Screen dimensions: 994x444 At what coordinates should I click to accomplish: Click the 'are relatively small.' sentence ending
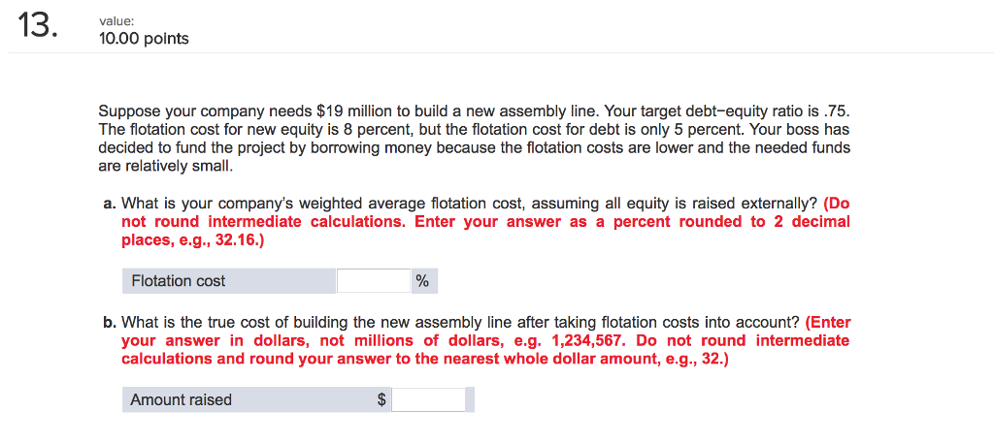click(165, 166)
